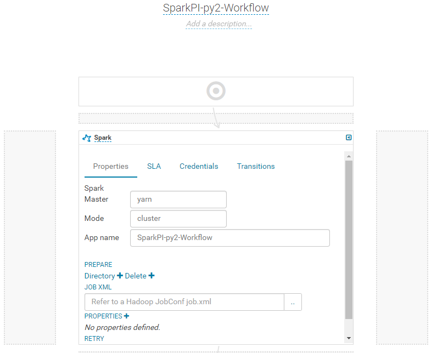Focus the Job XML path field
Screen dimensions: 437x353
[184, 302]
